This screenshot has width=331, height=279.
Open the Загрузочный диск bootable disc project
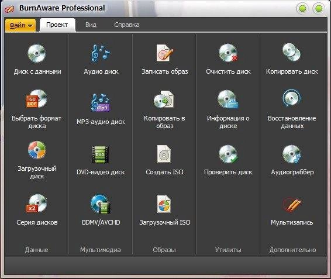point(37,160)
